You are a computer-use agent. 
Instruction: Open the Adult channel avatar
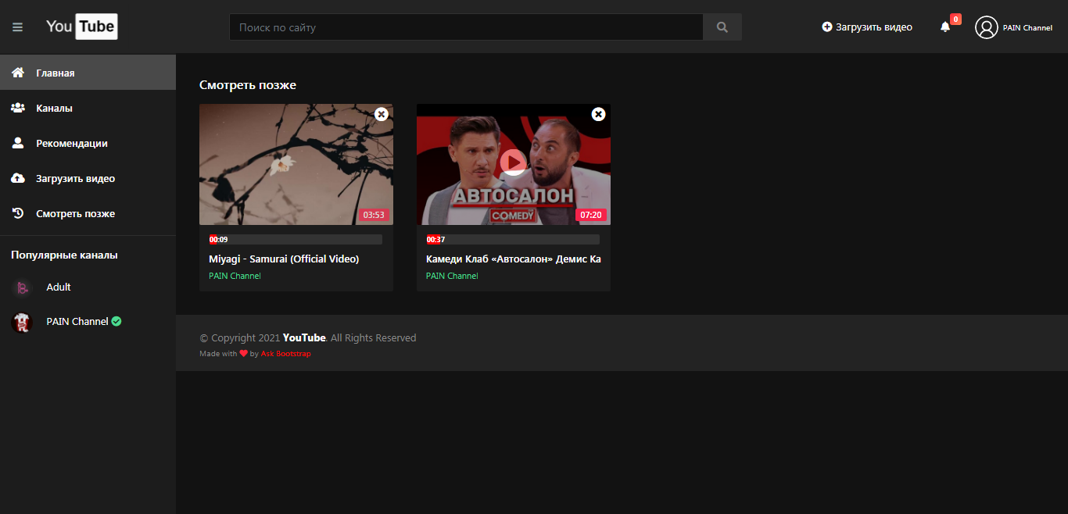pos(22,287)
